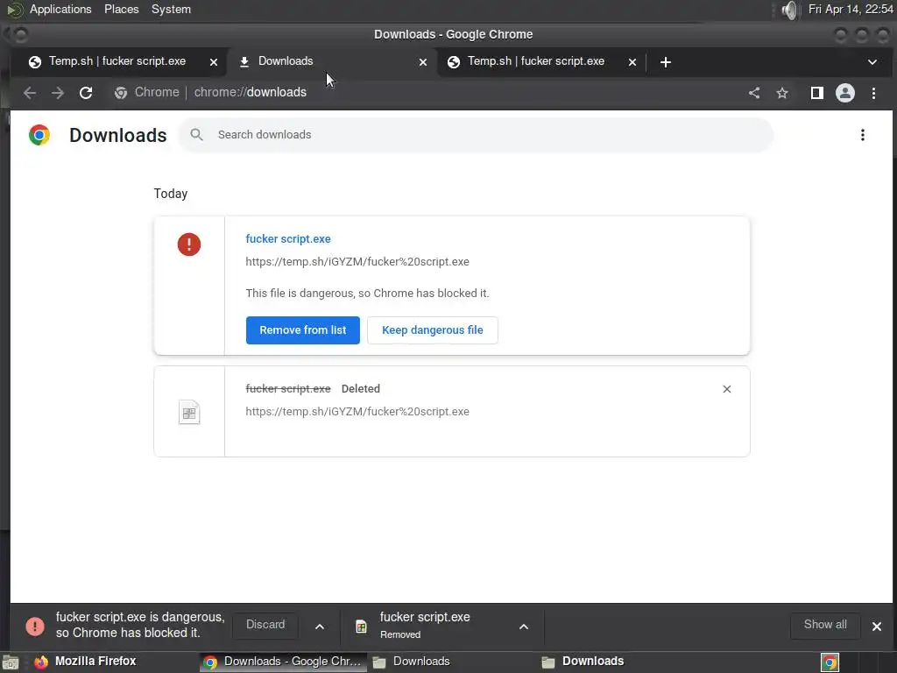Expand options for the blocked shelf download
The image size is (897, 673).
[x=320, y=627]
